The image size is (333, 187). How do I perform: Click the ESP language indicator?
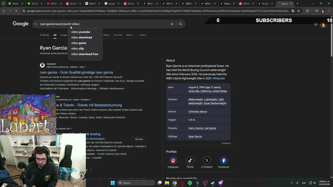[304, 183]
